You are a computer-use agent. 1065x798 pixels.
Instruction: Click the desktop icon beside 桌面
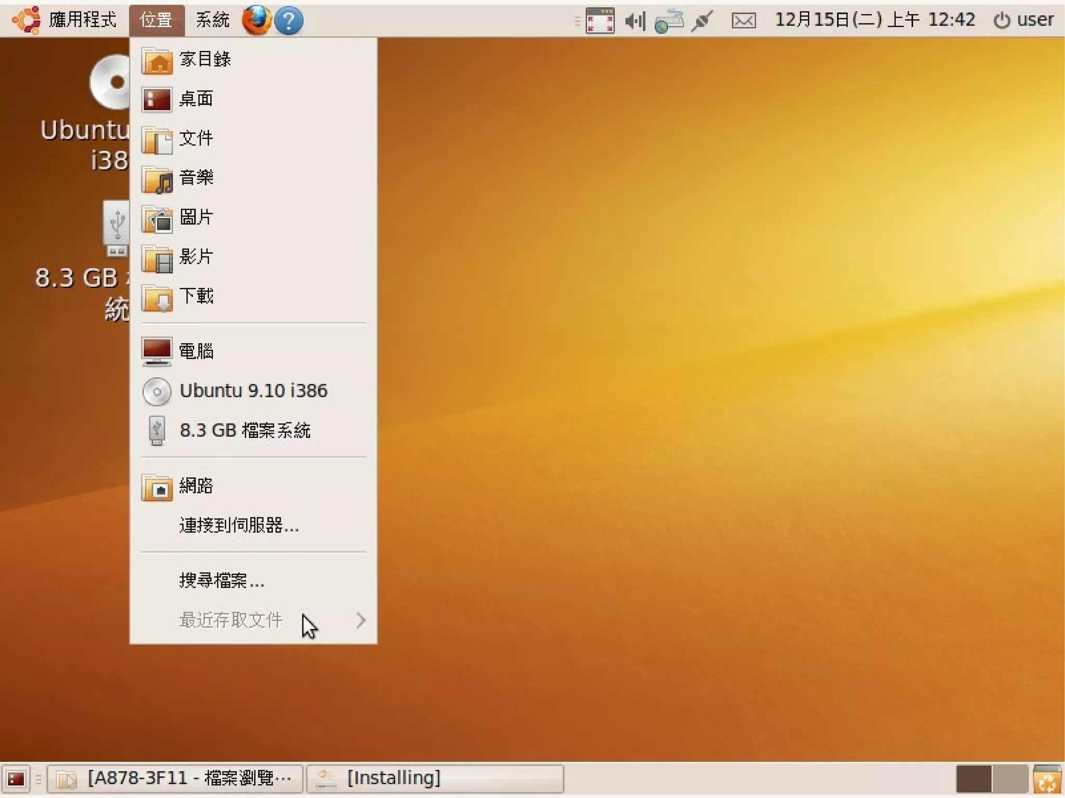point(157,99)
